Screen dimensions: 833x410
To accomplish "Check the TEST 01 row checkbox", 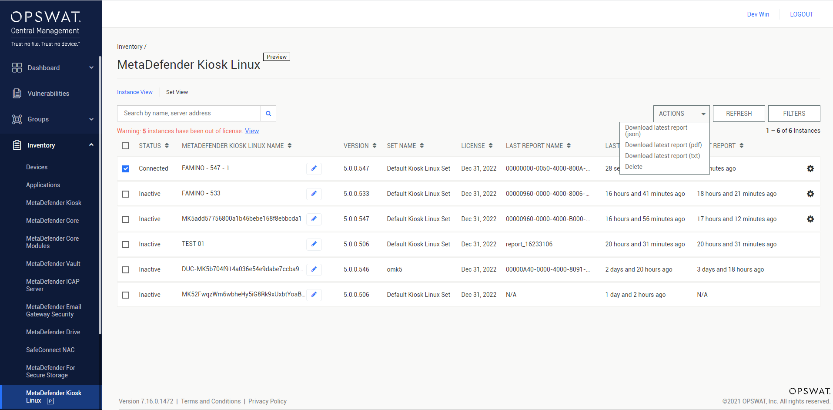I will click(x=126, y=244).
